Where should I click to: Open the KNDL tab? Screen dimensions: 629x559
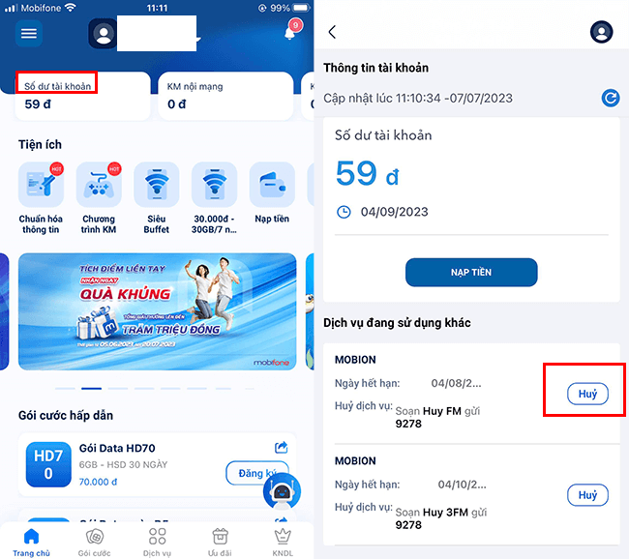click(x=283, y=543)
